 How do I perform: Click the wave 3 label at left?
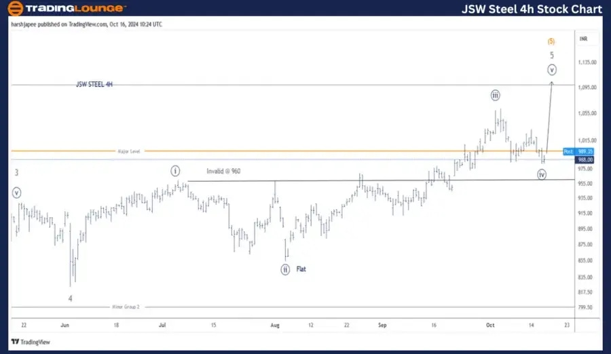(16, 172)
